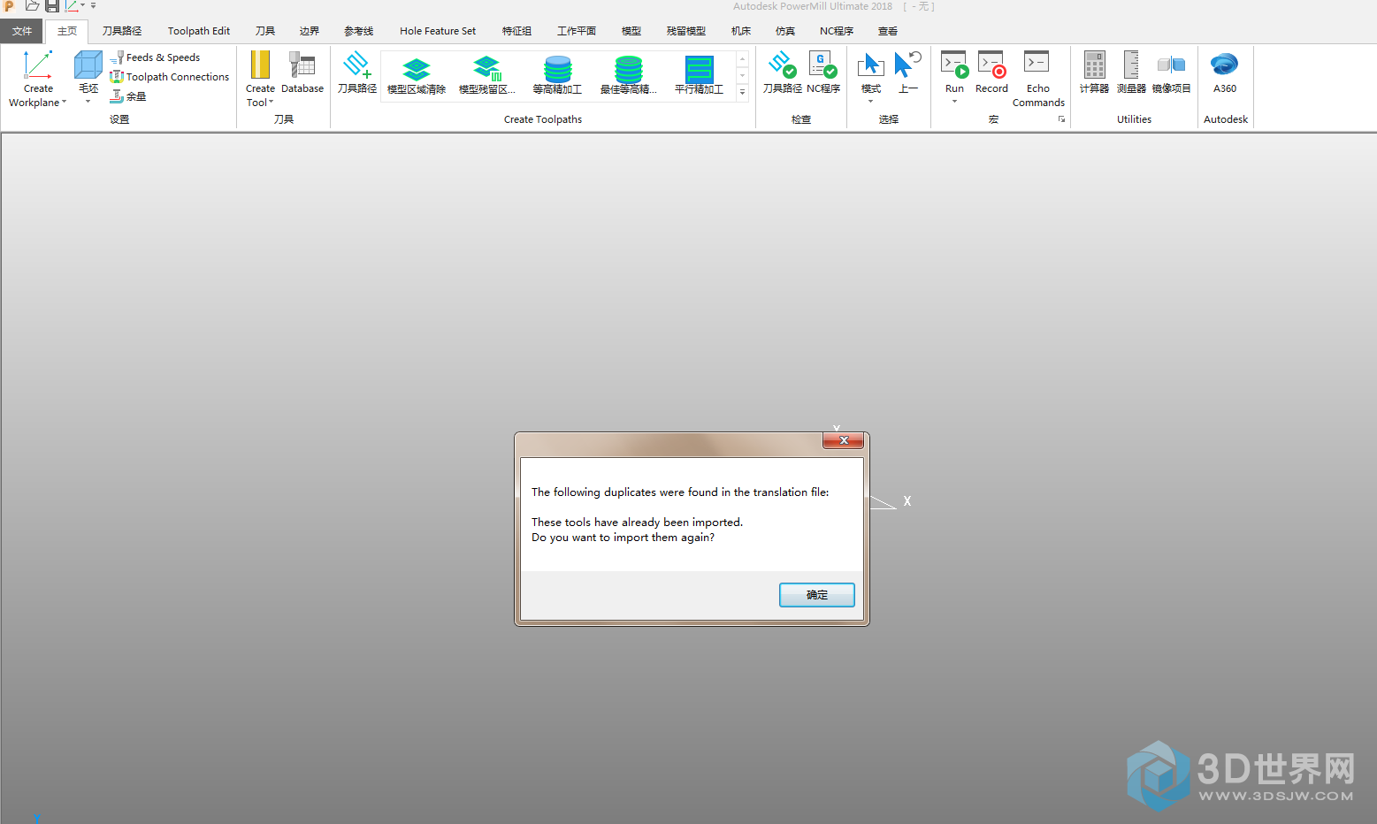Switch to the 机床 tab
The height and width of the screenshot is (824, 1377).
click(741, 31)
